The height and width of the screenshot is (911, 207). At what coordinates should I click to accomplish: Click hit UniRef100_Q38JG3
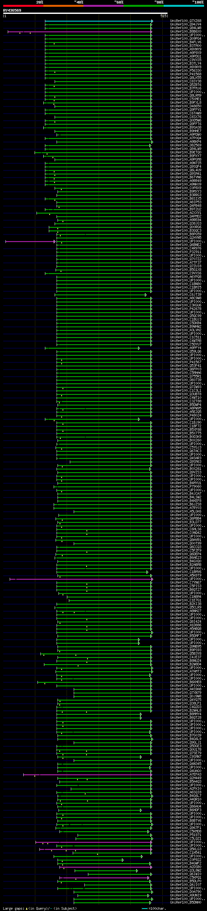pos(186,224)
